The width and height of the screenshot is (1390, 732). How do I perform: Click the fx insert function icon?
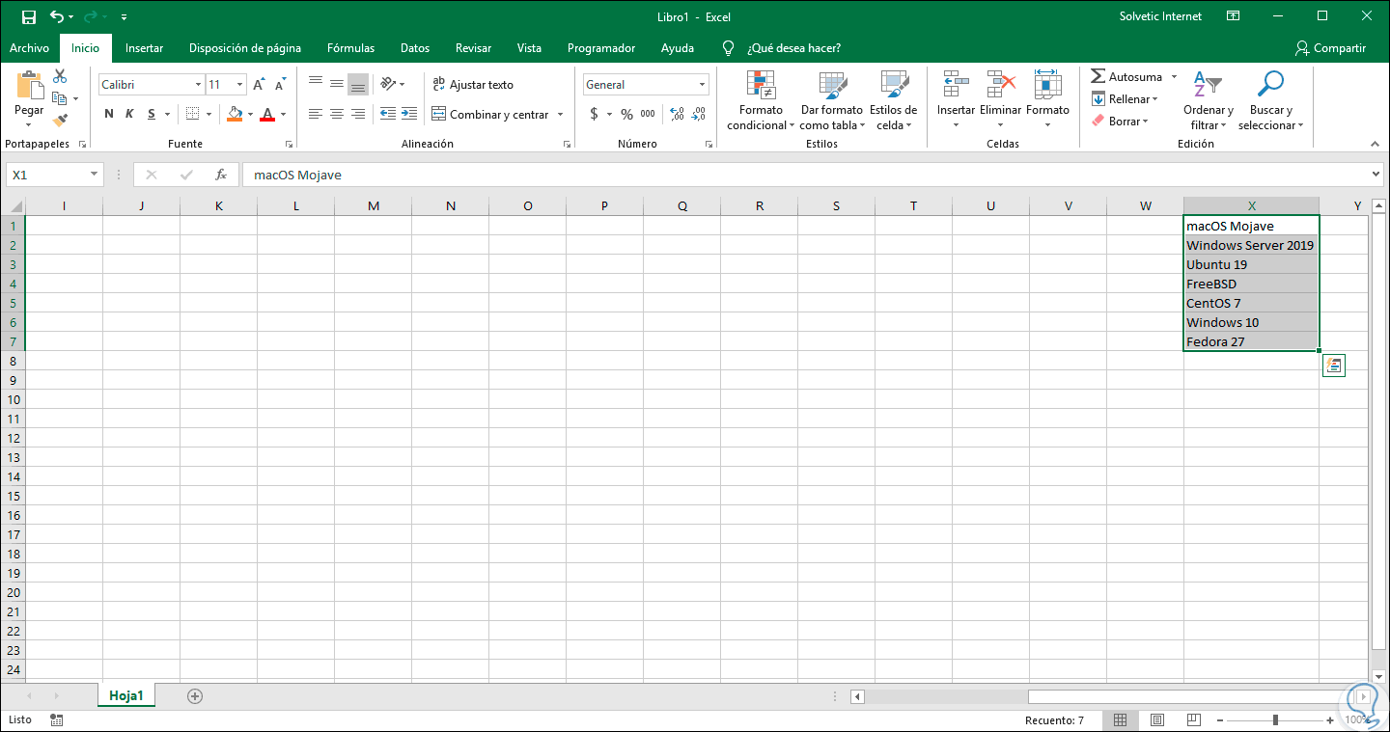click(x=221, y=175)
